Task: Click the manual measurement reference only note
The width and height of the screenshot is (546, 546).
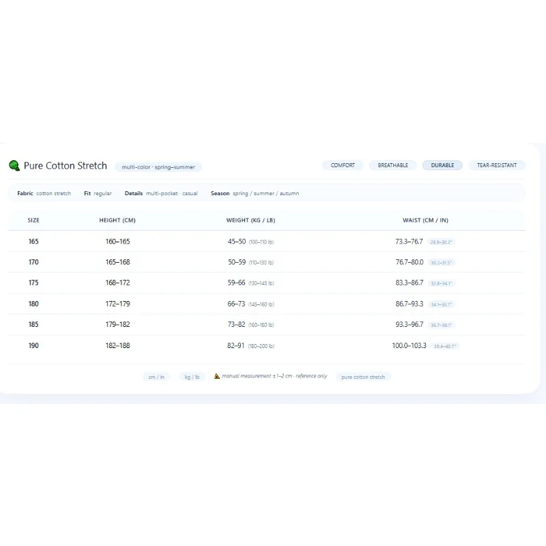Action: point(275,376)
